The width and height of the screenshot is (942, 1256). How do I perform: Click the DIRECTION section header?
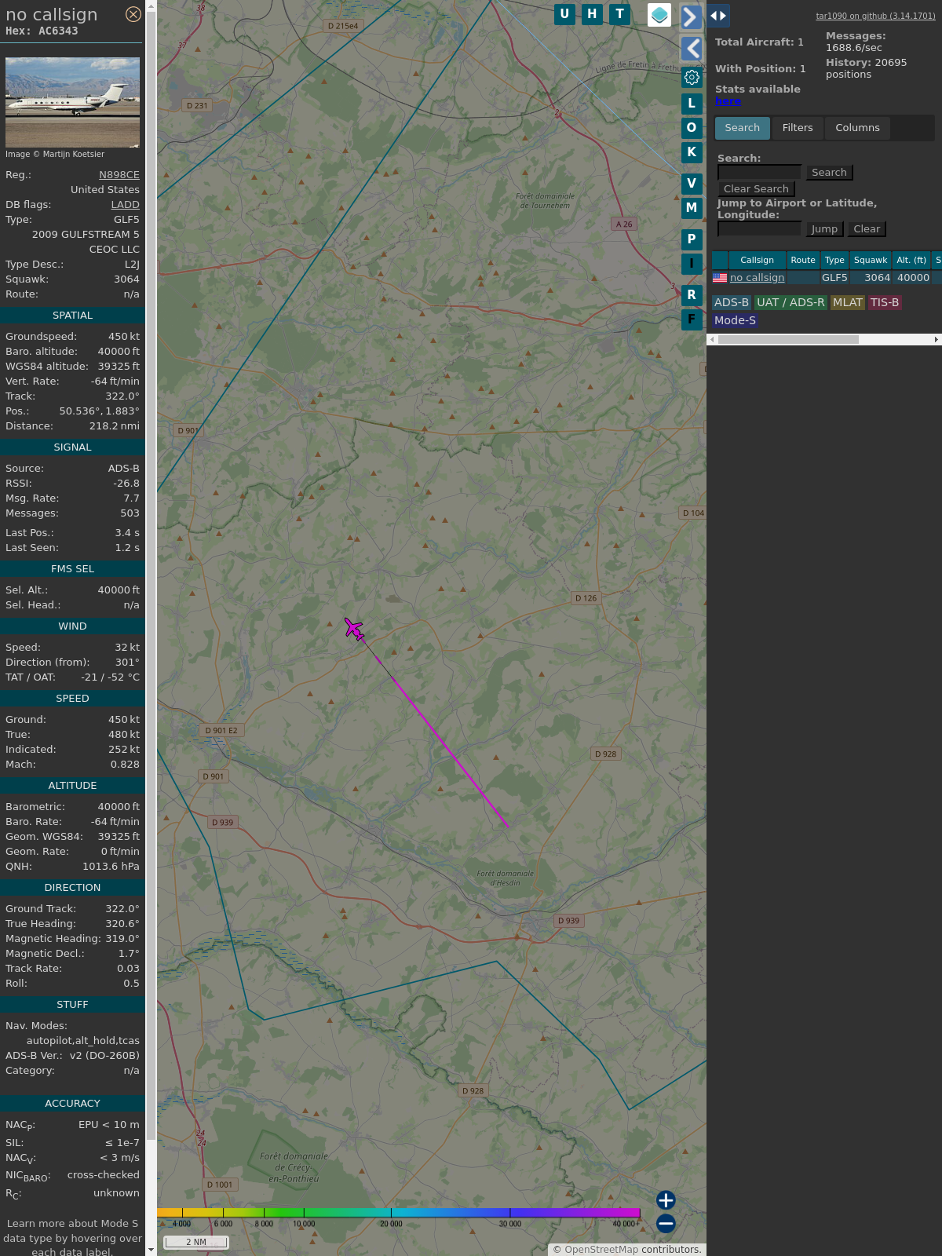click(x=72, y=888)
